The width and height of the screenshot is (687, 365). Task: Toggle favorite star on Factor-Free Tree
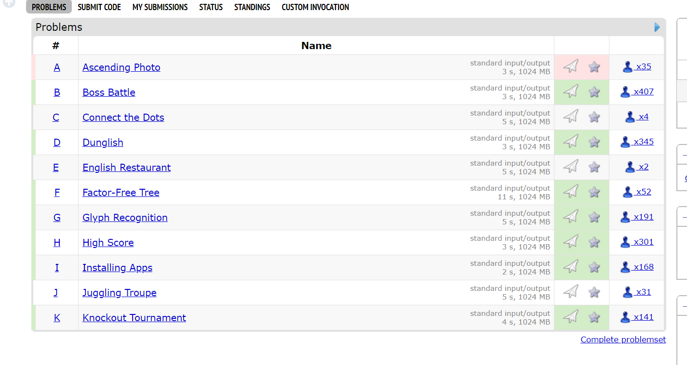pyautogui.click(x=594, y=192)
